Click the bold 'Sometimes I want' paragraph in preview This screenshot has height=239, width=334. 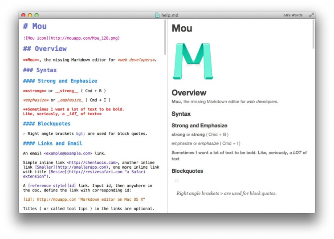tap(239, 156)
